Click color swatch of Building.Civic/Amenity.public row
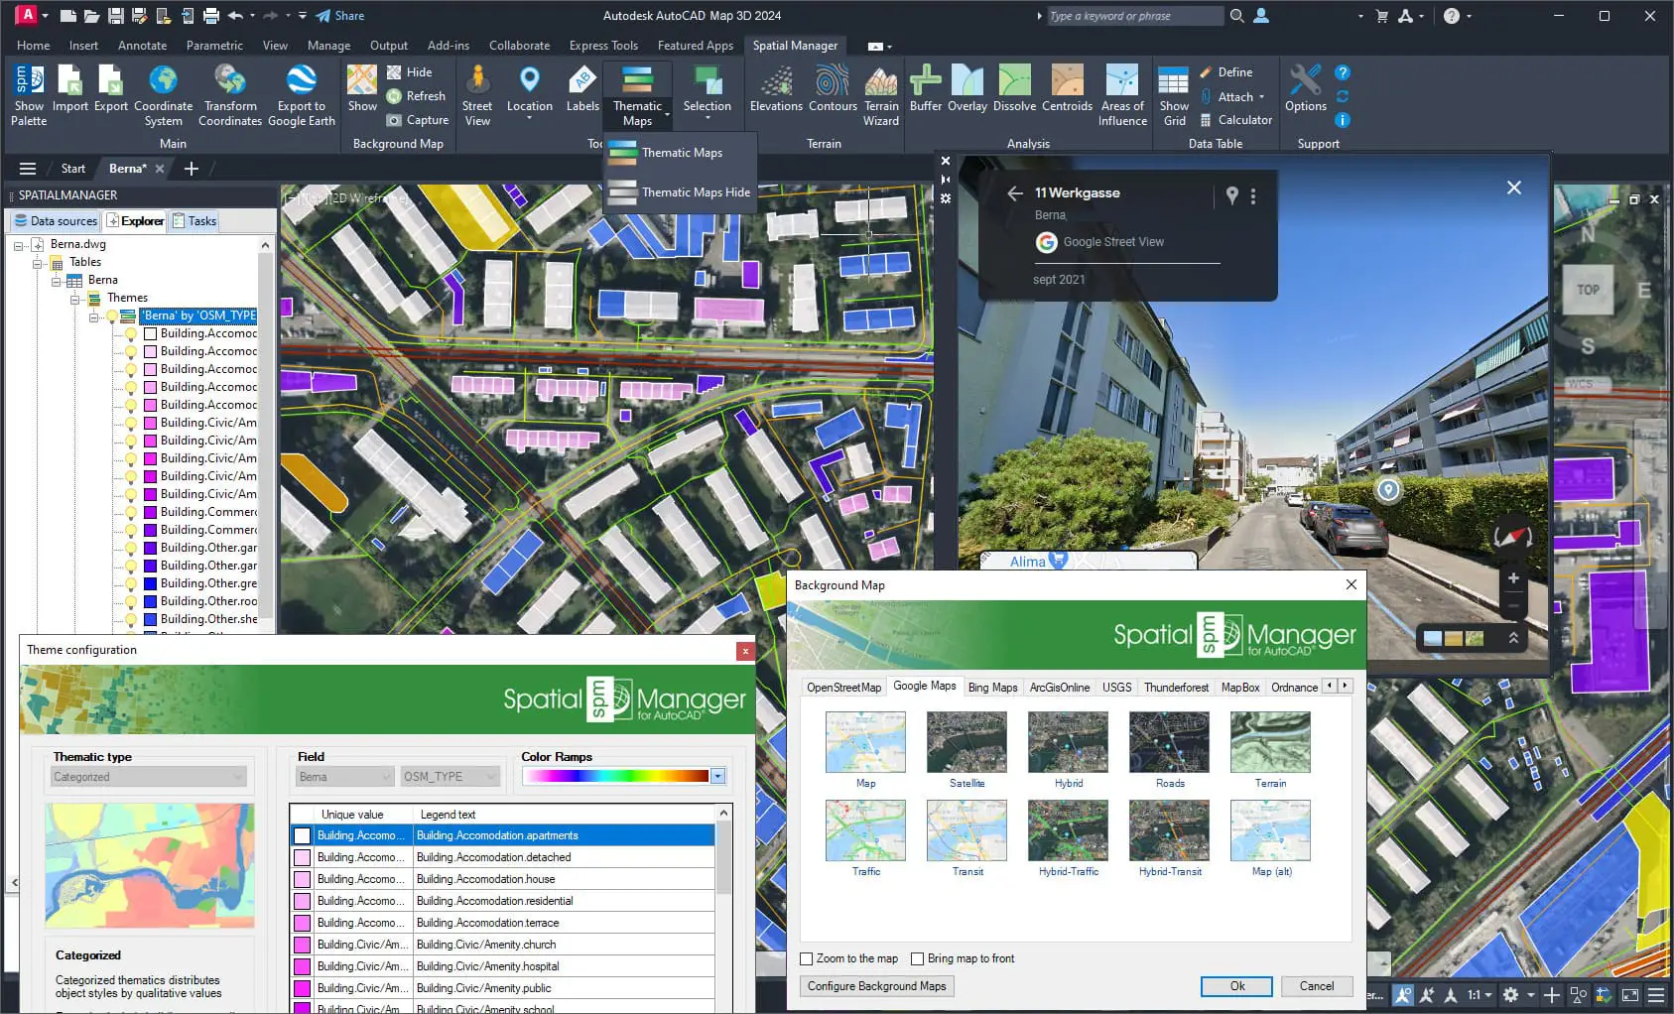Viewport: 1674px width, 1014px height. point(303,988)
